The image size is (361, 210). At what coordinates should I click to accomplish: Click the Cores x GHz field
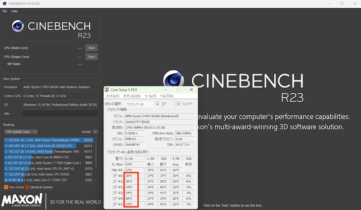pos(60,96)
